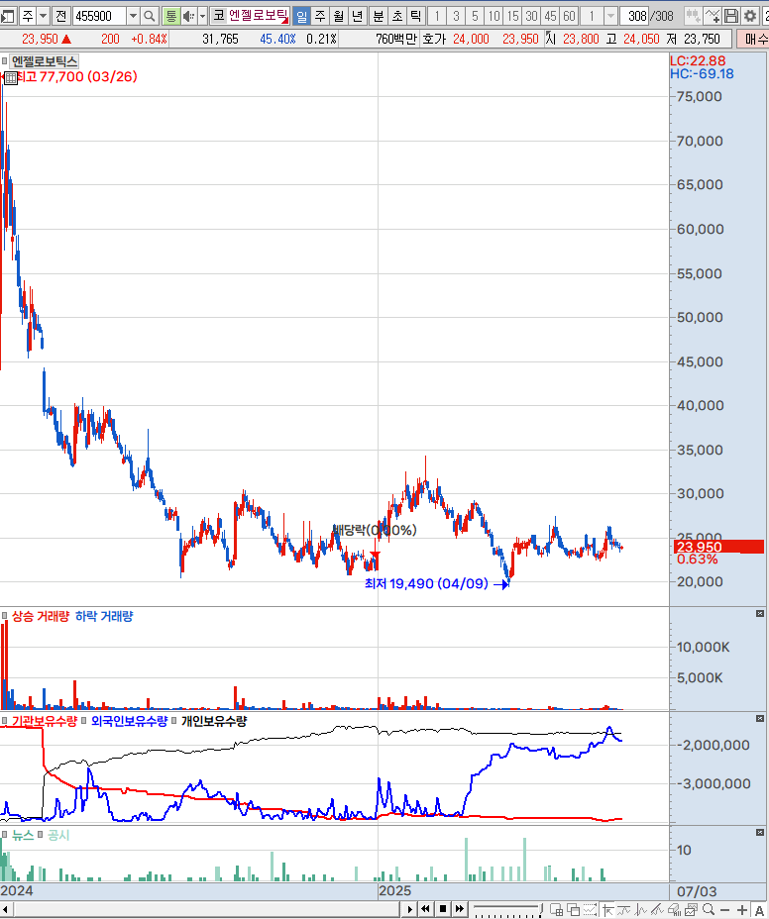Toggle the 개인보유수량 legend checkbox

coord(173,721)
